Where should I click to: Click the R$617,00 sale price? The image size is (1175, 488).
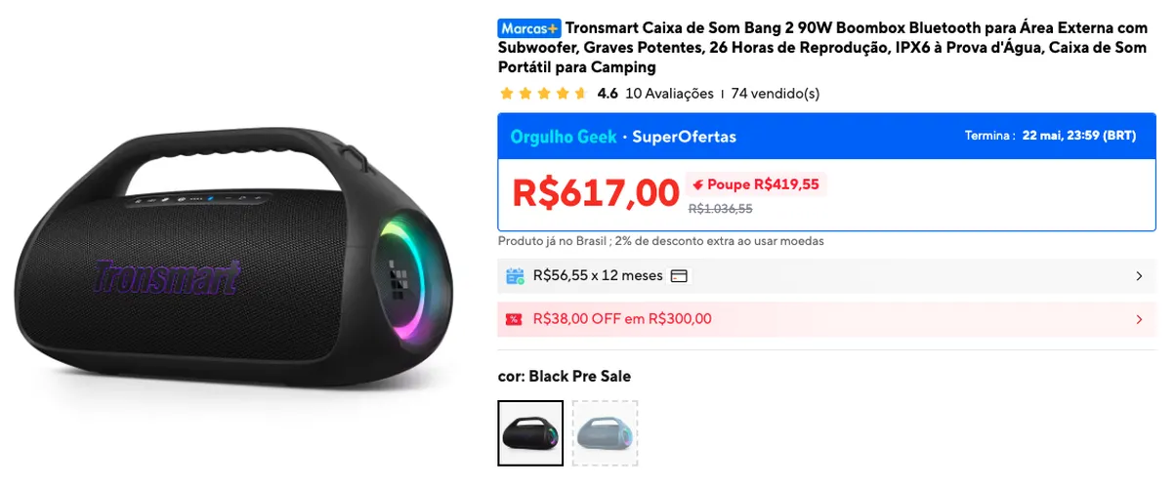tap(596, 192)
